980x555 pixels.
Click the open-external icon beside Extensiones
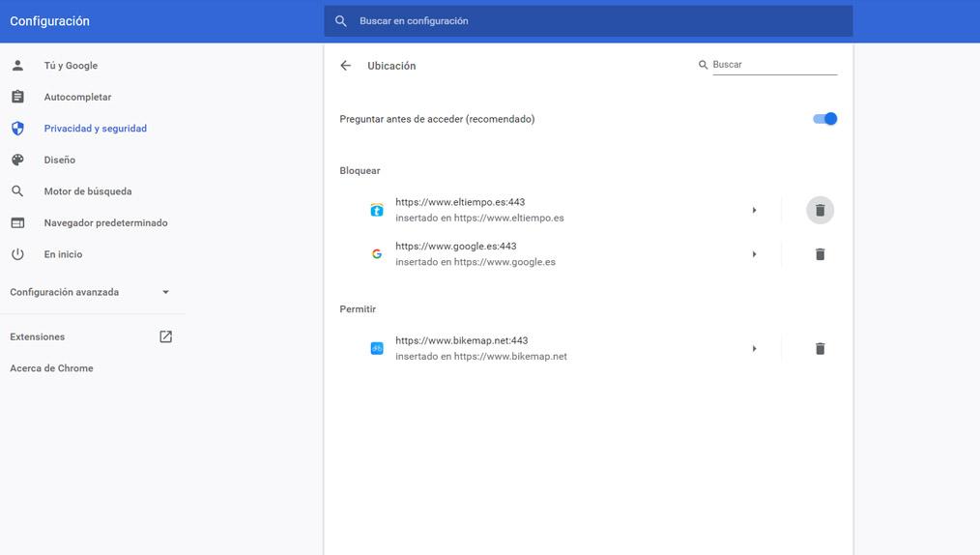pyautogui.click(x=165, y=336)
